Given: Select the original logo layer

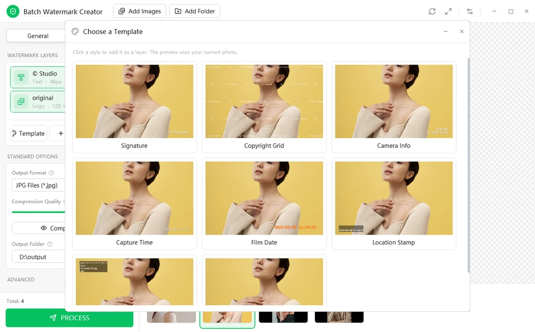Looking at the screenshot, I should (37, 102).
